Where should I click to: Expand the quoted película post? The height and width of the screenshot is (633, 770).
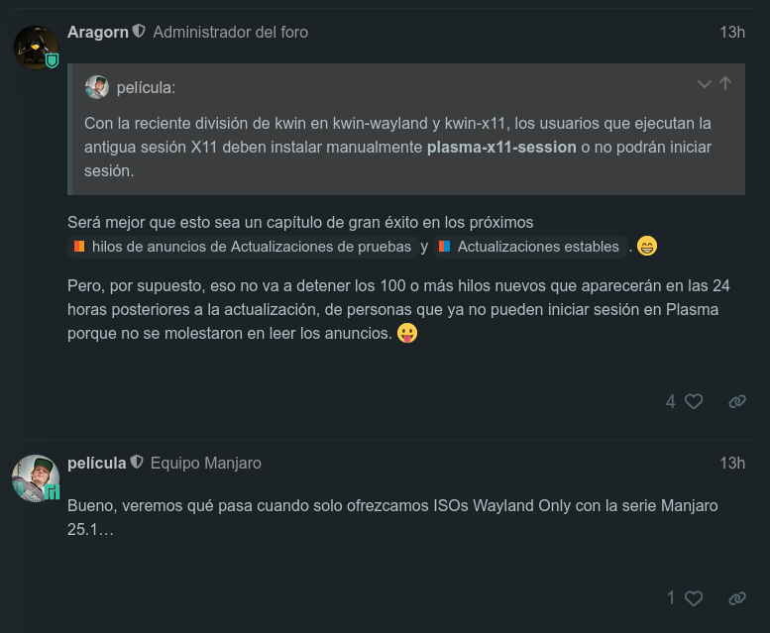[705, 84]
